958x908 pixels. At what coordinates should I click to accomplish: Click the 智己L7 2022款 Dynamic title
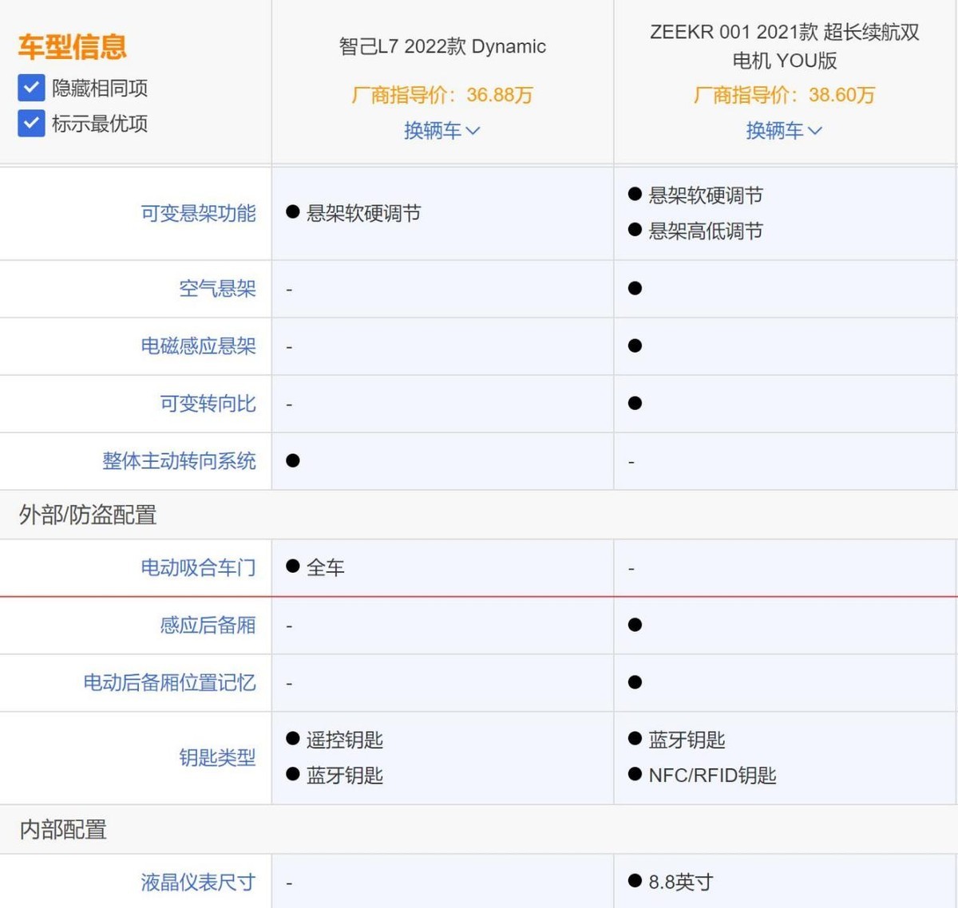(x=442, y=46)
